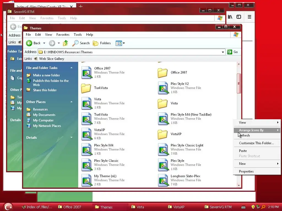Select the Plex Style V2 theme file icon
Screen dimensions: 282x211
tap(163, 88)
